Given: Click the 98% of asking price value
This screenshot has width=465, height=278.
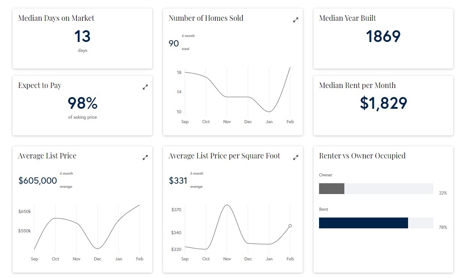Looking at the screenshot, I should 82,103.
